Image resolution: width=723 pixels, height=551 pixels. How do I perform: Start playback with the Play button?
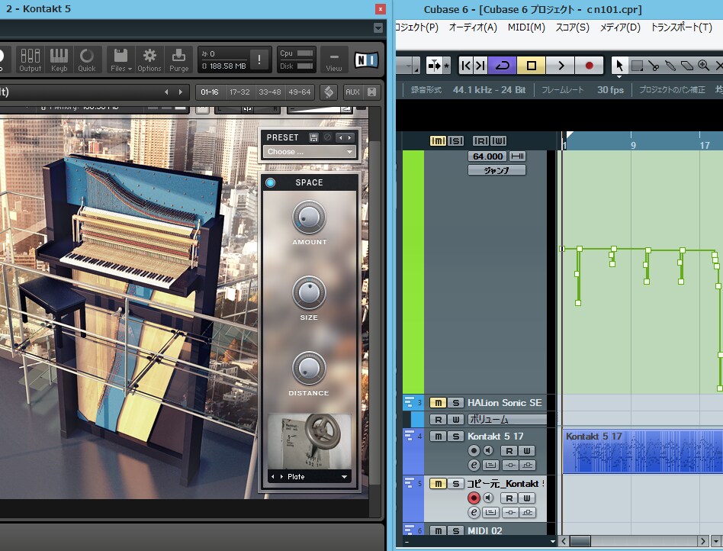[x=561, y=66]
